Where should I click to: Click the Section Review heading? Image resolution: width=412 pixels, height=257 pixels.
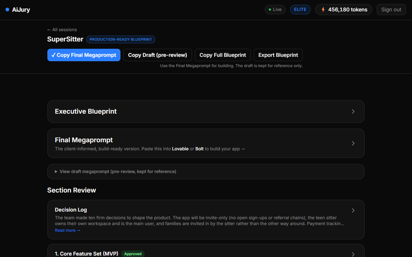coord(72,190)
